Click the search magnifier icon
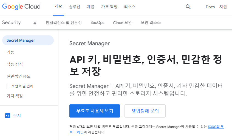Viewport: 232px width, 140px height. (x=188, y=7)
